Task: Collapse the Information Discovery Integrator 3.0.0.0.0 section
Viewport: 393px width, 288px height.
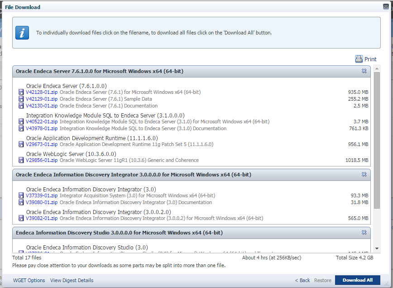Action: click(364, 175)
